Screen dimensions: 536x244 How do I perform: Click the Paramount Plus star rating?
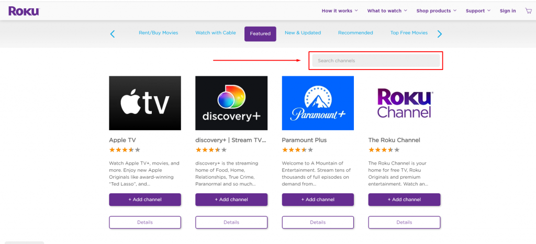(298, 150)
